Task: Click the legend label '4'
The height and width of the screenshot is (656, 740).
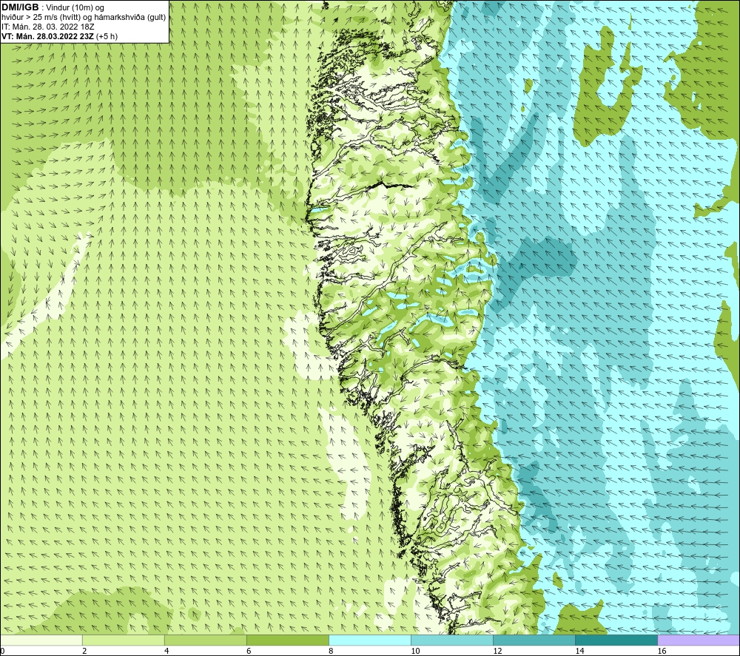Action: point(166,652)
